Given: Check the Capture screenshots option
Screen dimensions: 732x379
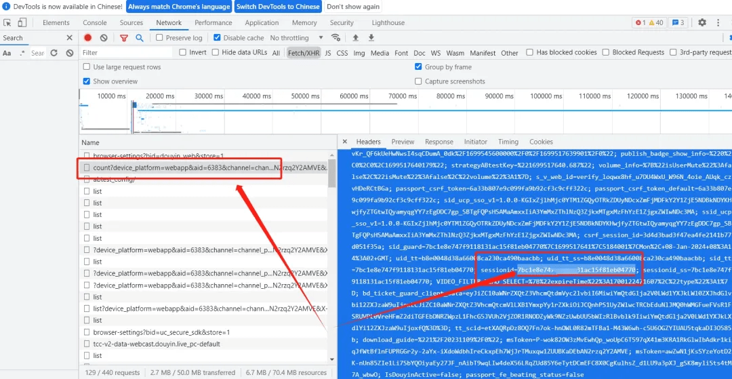Looking at the screenshot, I should (418, 81).
